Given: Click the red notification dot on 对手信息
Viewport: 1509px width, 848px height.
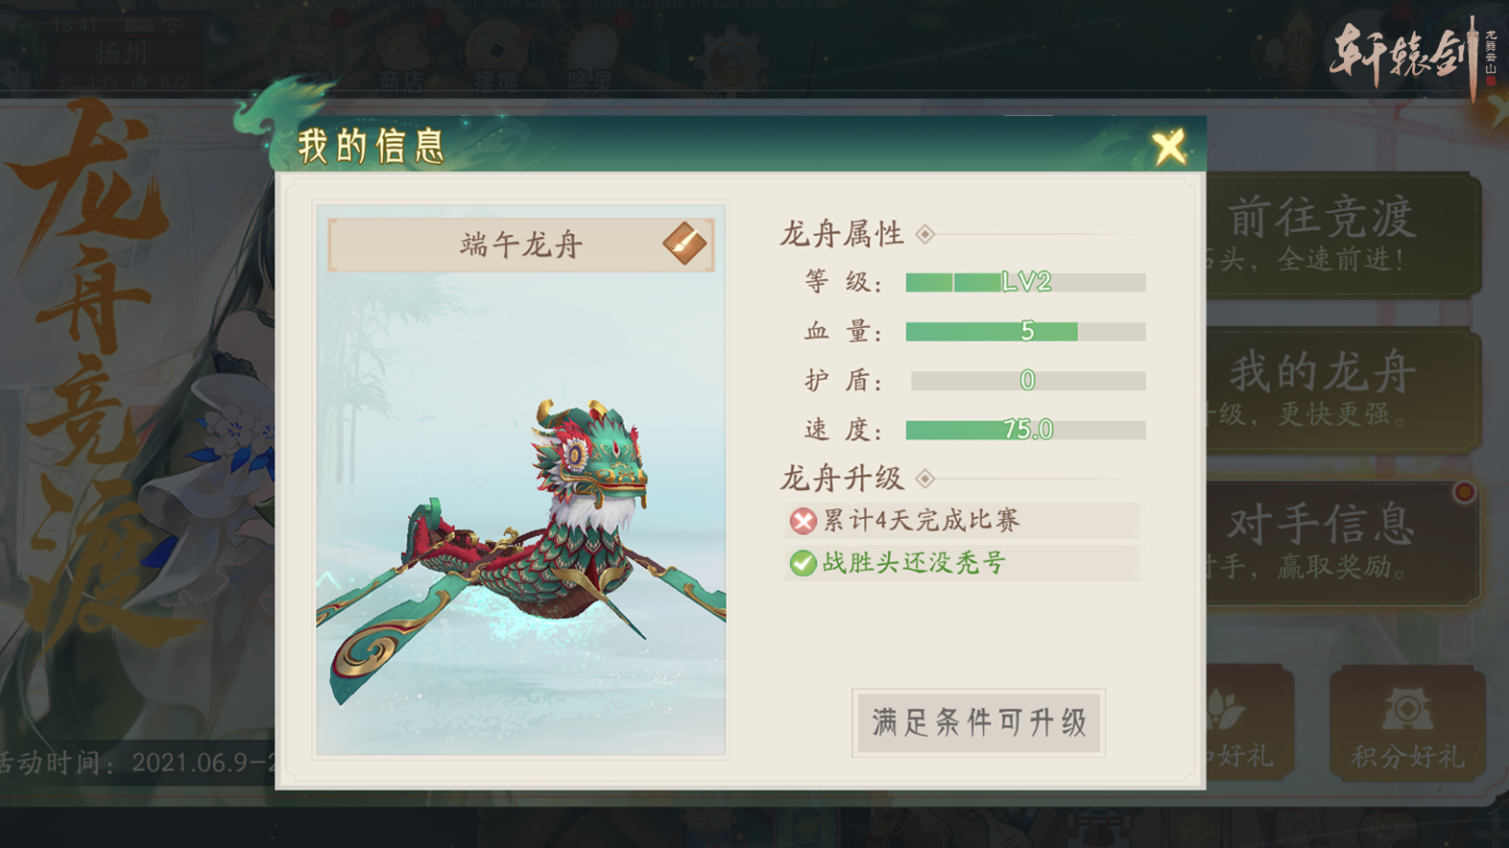Looking at the screenshot, I should coord(1464,492).
